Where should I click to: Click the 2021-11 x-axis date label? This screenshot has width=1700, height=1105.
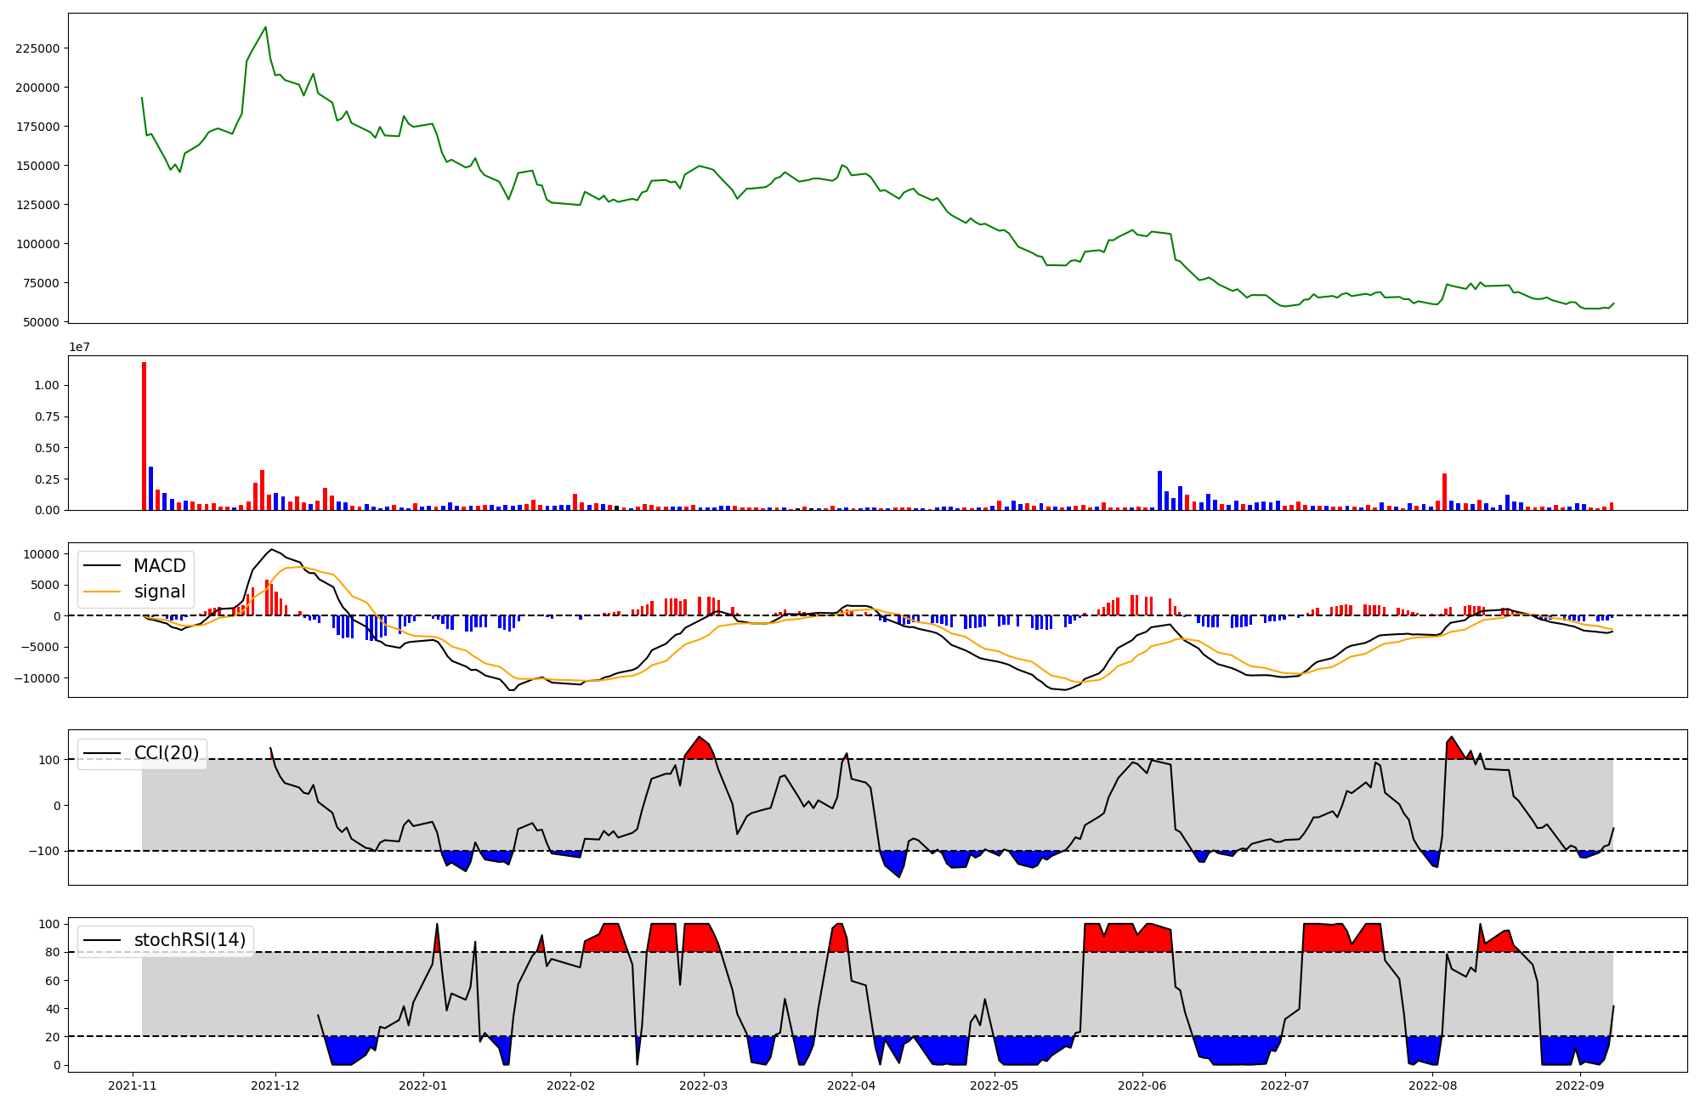coord(132,1085)
